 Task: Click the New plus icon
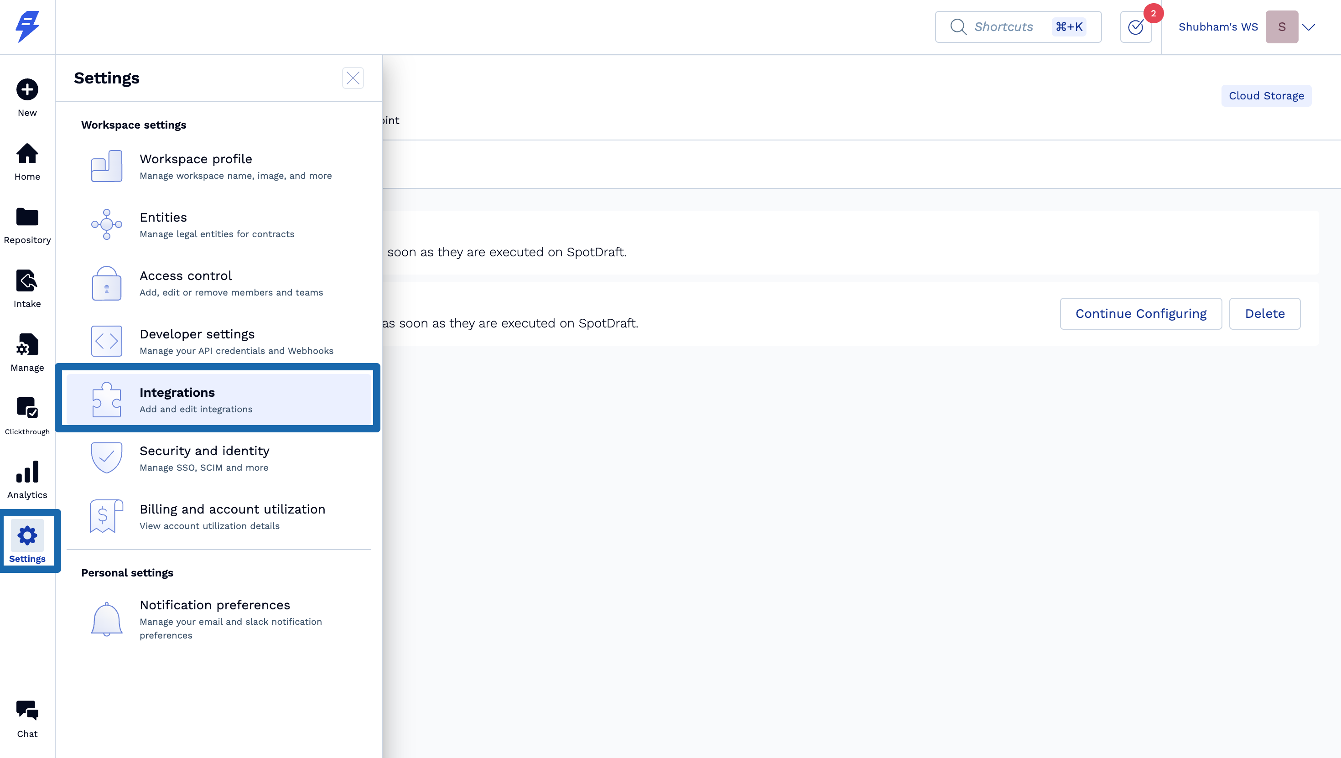[27, 89]
